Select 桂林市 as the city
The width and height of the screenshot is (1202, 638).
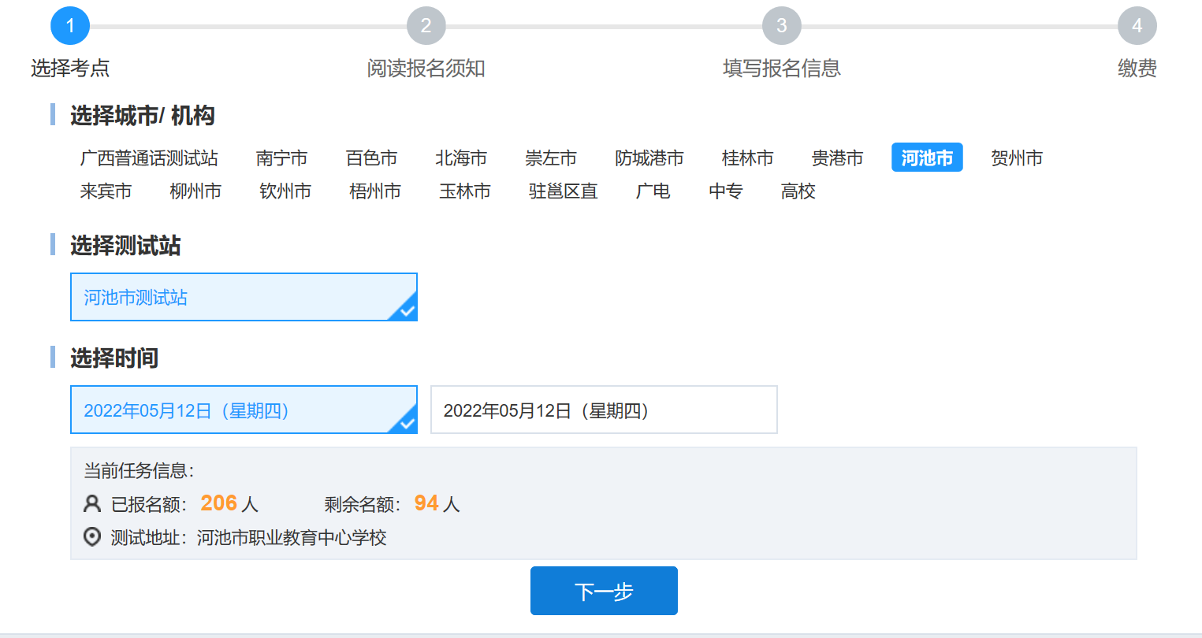pos(747,158)
